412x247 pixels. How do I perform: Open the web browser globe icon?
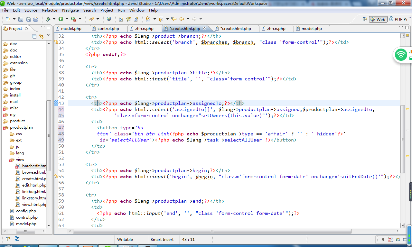click(109, 19)
